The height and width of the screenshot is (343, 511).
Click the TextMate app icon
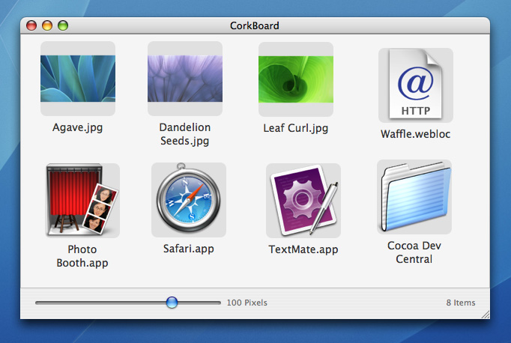point(303,200)
